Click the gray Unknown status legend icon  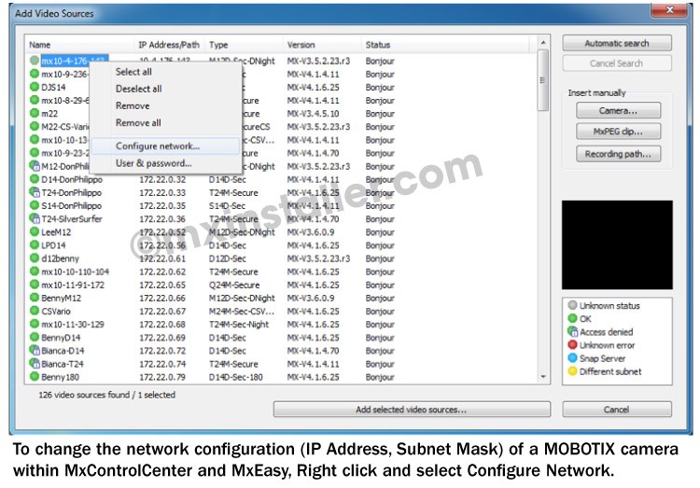tap(572, 305)
